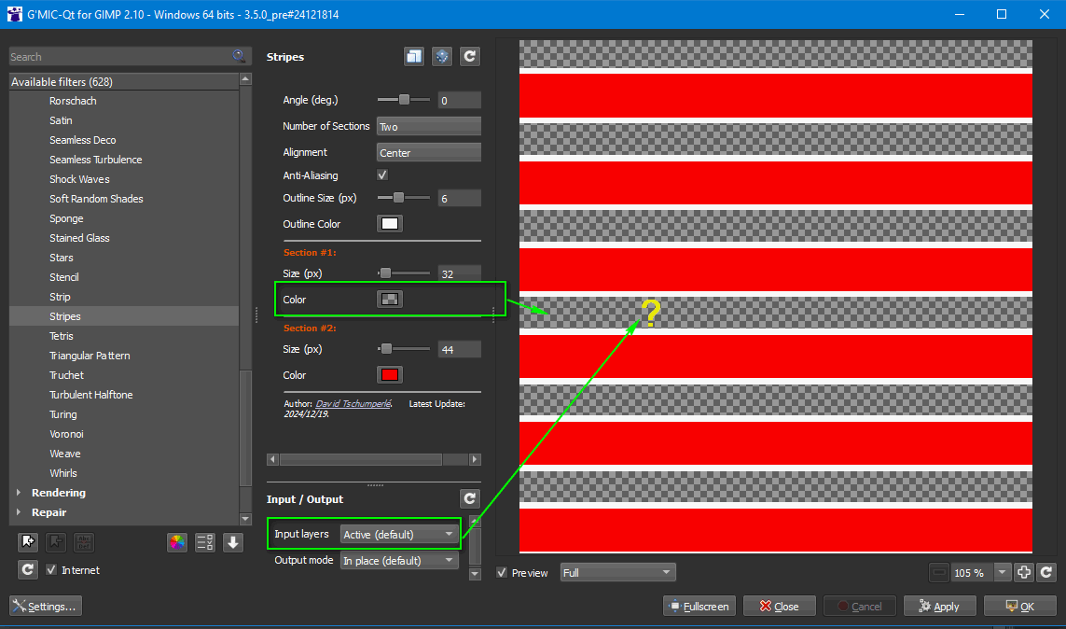Viewport: 1066px width, 629px height.
Task: Open the David Tschumperlé author link
Action: pos(353,404)
